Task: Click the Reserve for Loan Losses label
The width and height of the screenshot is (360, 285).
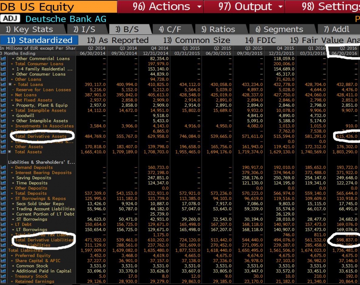Action: 43,89
